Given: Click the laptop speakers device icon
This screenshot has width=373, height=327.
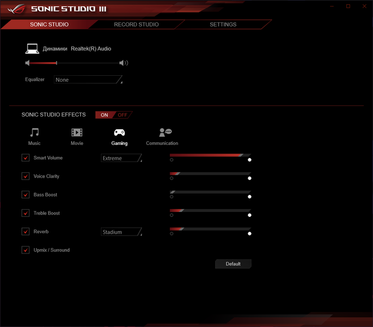Looking at the screenshot, I should click(x=32, y=49).
